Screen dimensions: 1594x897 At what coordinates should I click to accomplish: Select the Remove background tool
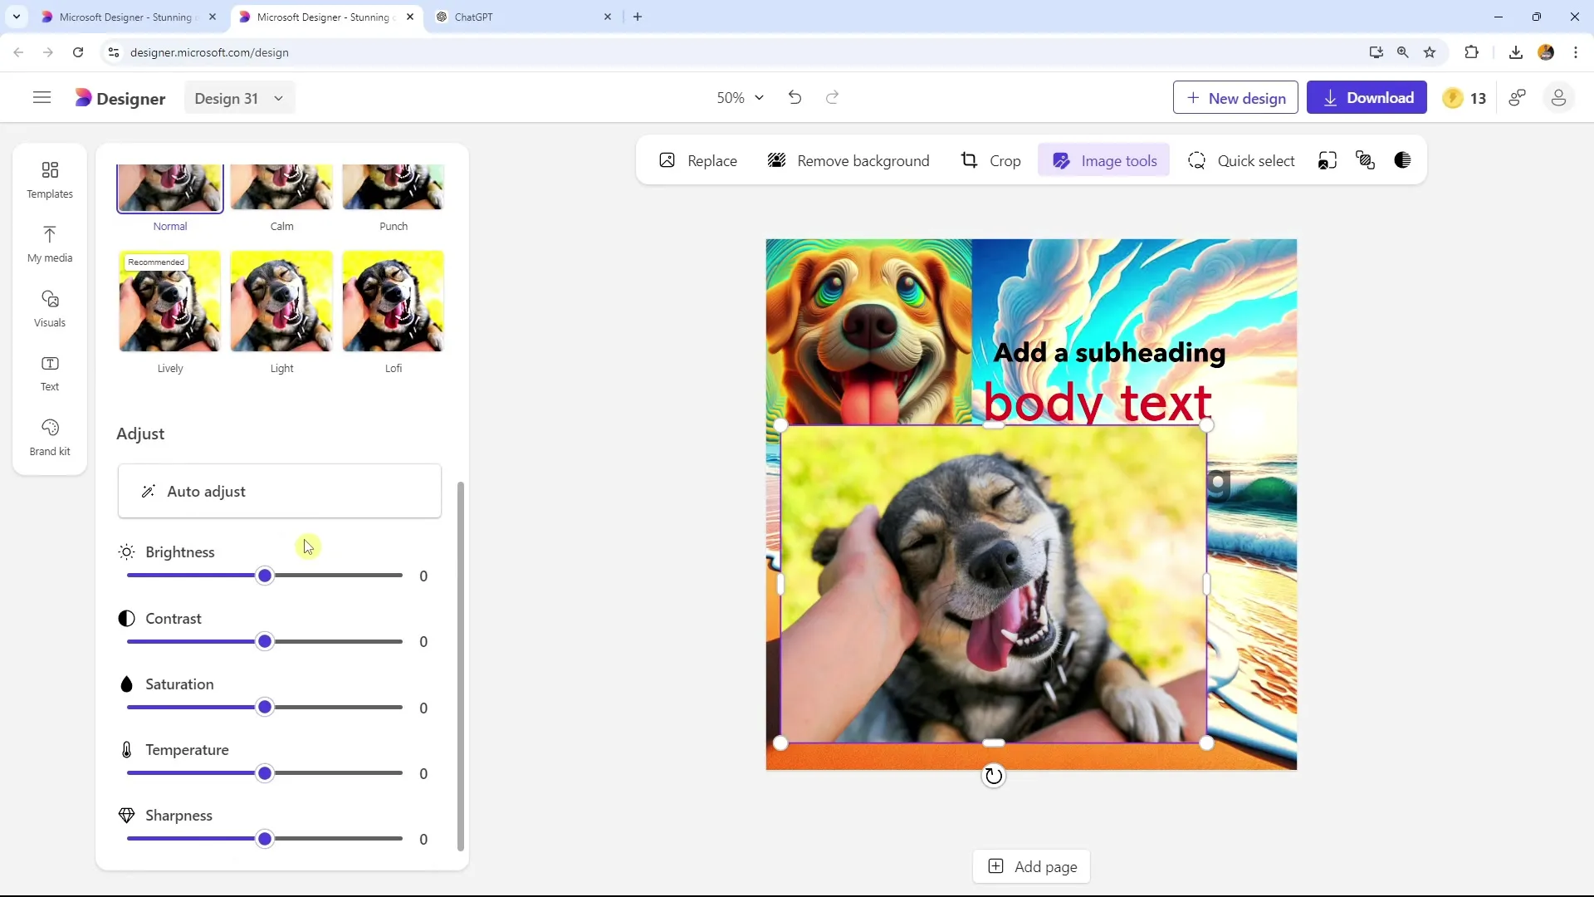tap(853, 161)
